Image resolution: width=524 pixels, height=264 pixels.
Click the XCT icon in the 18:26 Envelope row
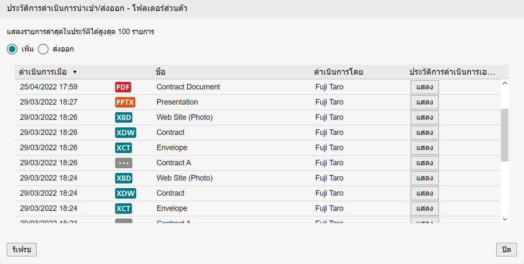(x=123, y=148)
